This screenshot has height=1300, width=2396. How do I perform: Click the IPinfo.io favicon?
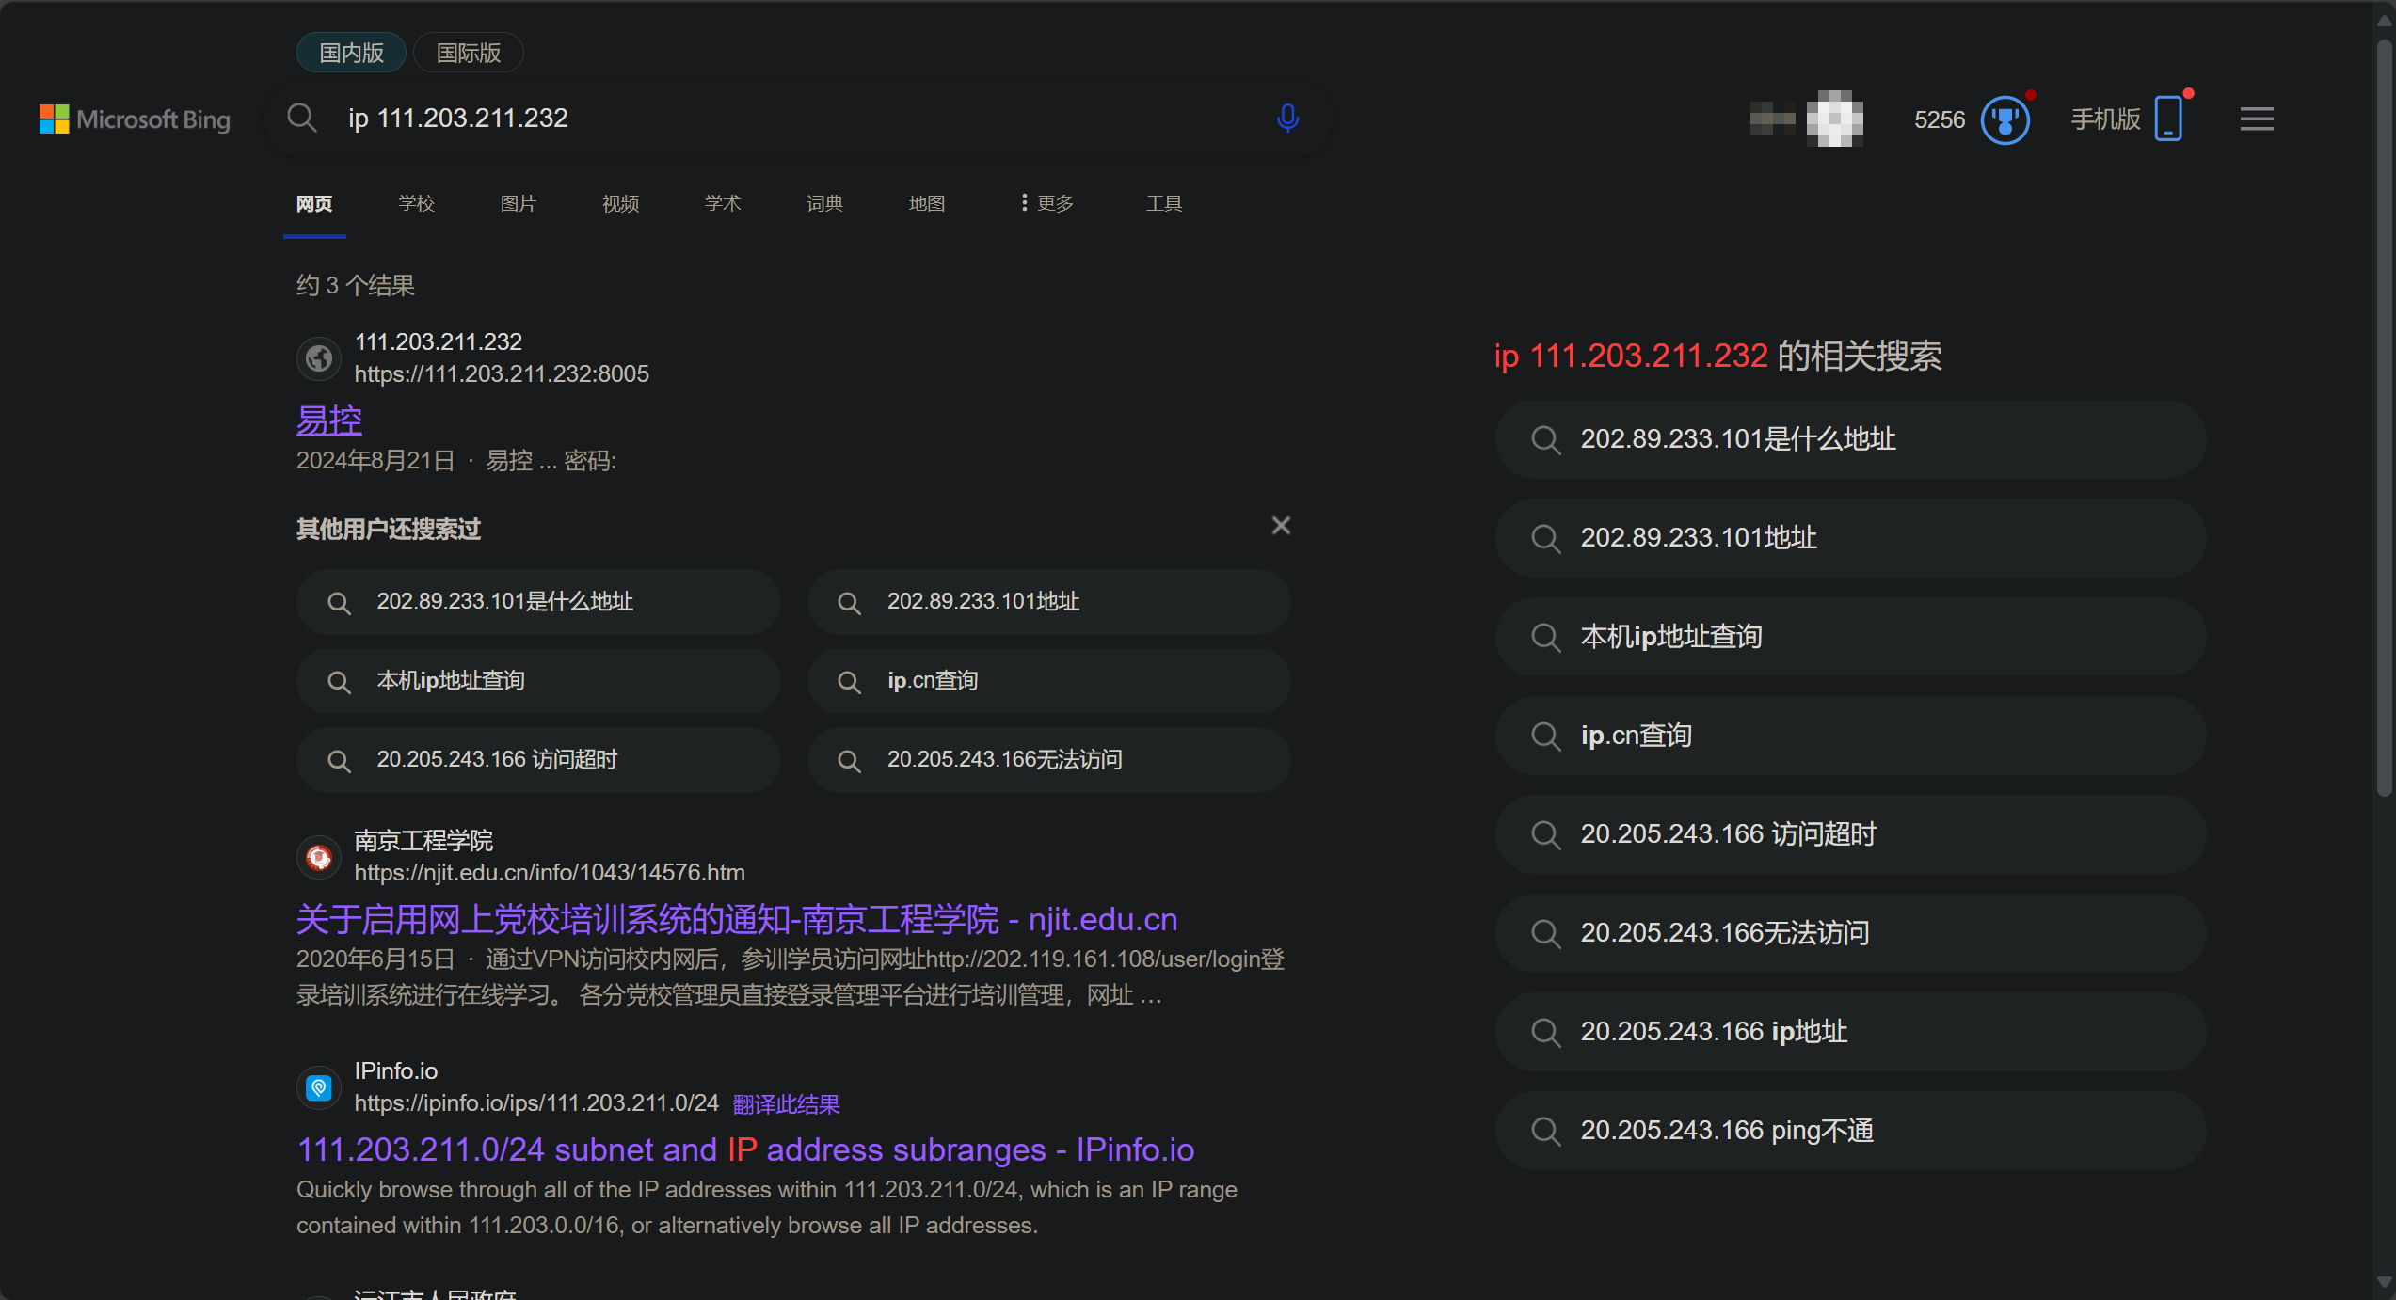[x=318, y=1087]
